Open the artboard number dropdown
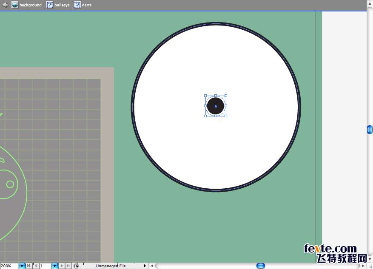The height and width of the screenshot is (269, 373). (54, 266)
